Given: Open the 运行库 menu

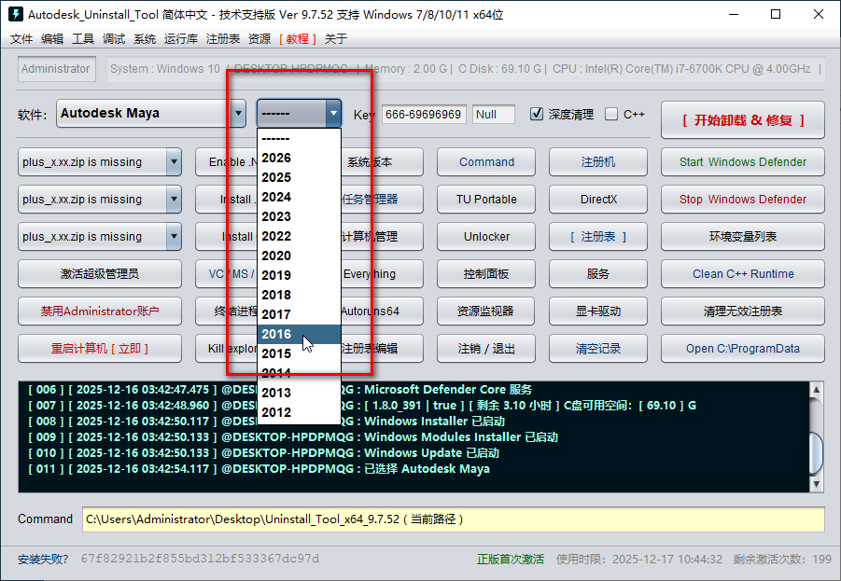Looking at the screenshot, I should pos(181,38).
